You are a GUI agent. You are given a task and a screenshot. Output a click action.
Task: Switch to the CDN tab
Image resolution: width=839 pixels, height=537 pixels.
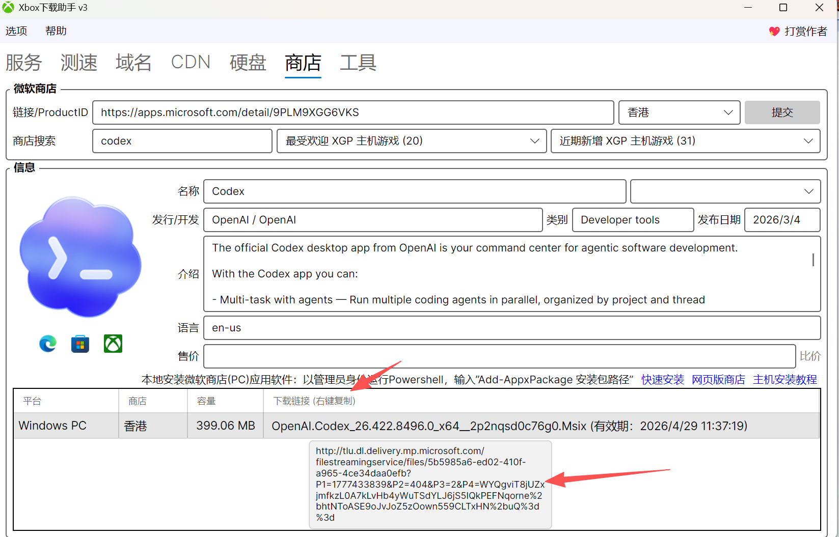coord(191,62)
